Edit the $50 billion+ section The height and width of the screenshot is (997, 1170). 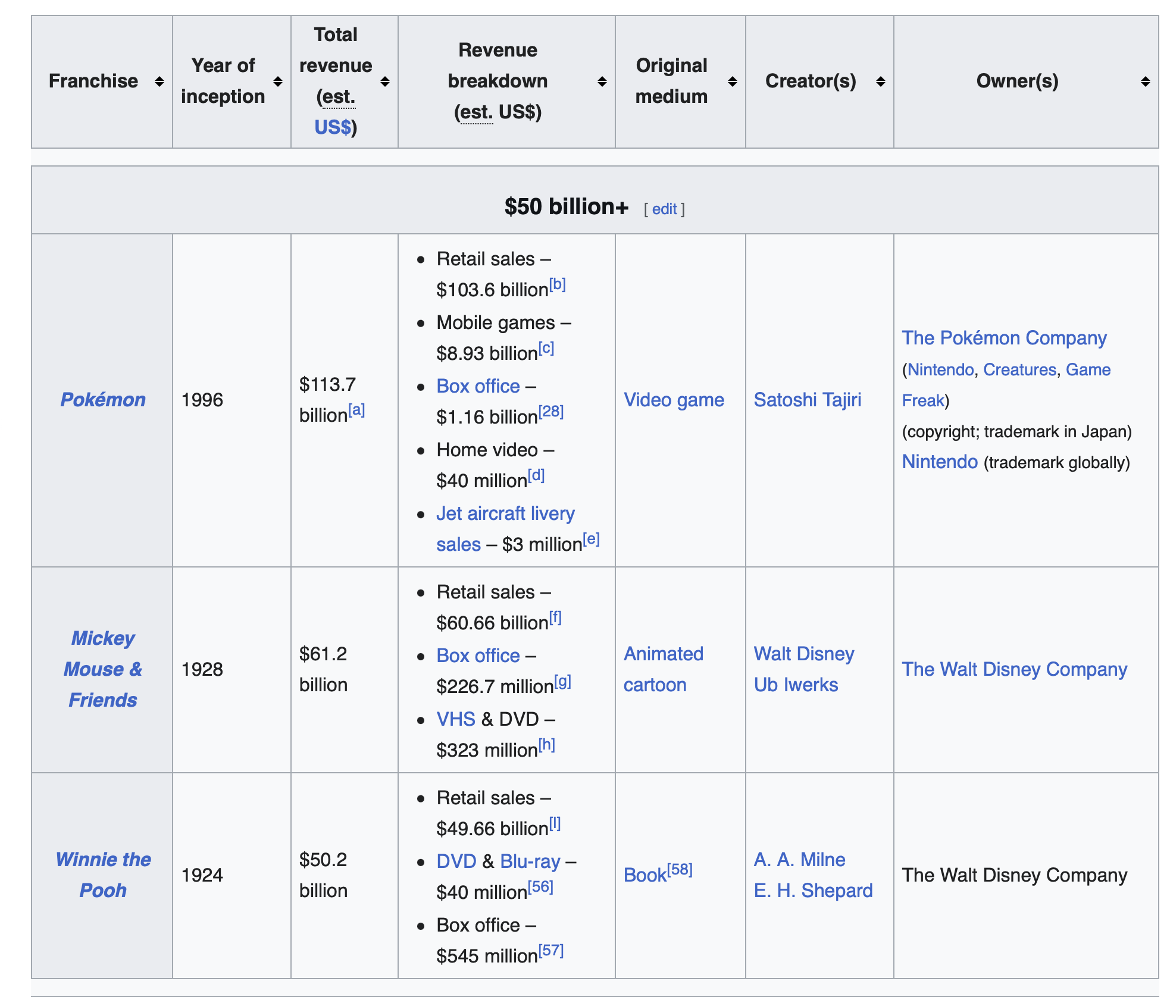[664, 209]
